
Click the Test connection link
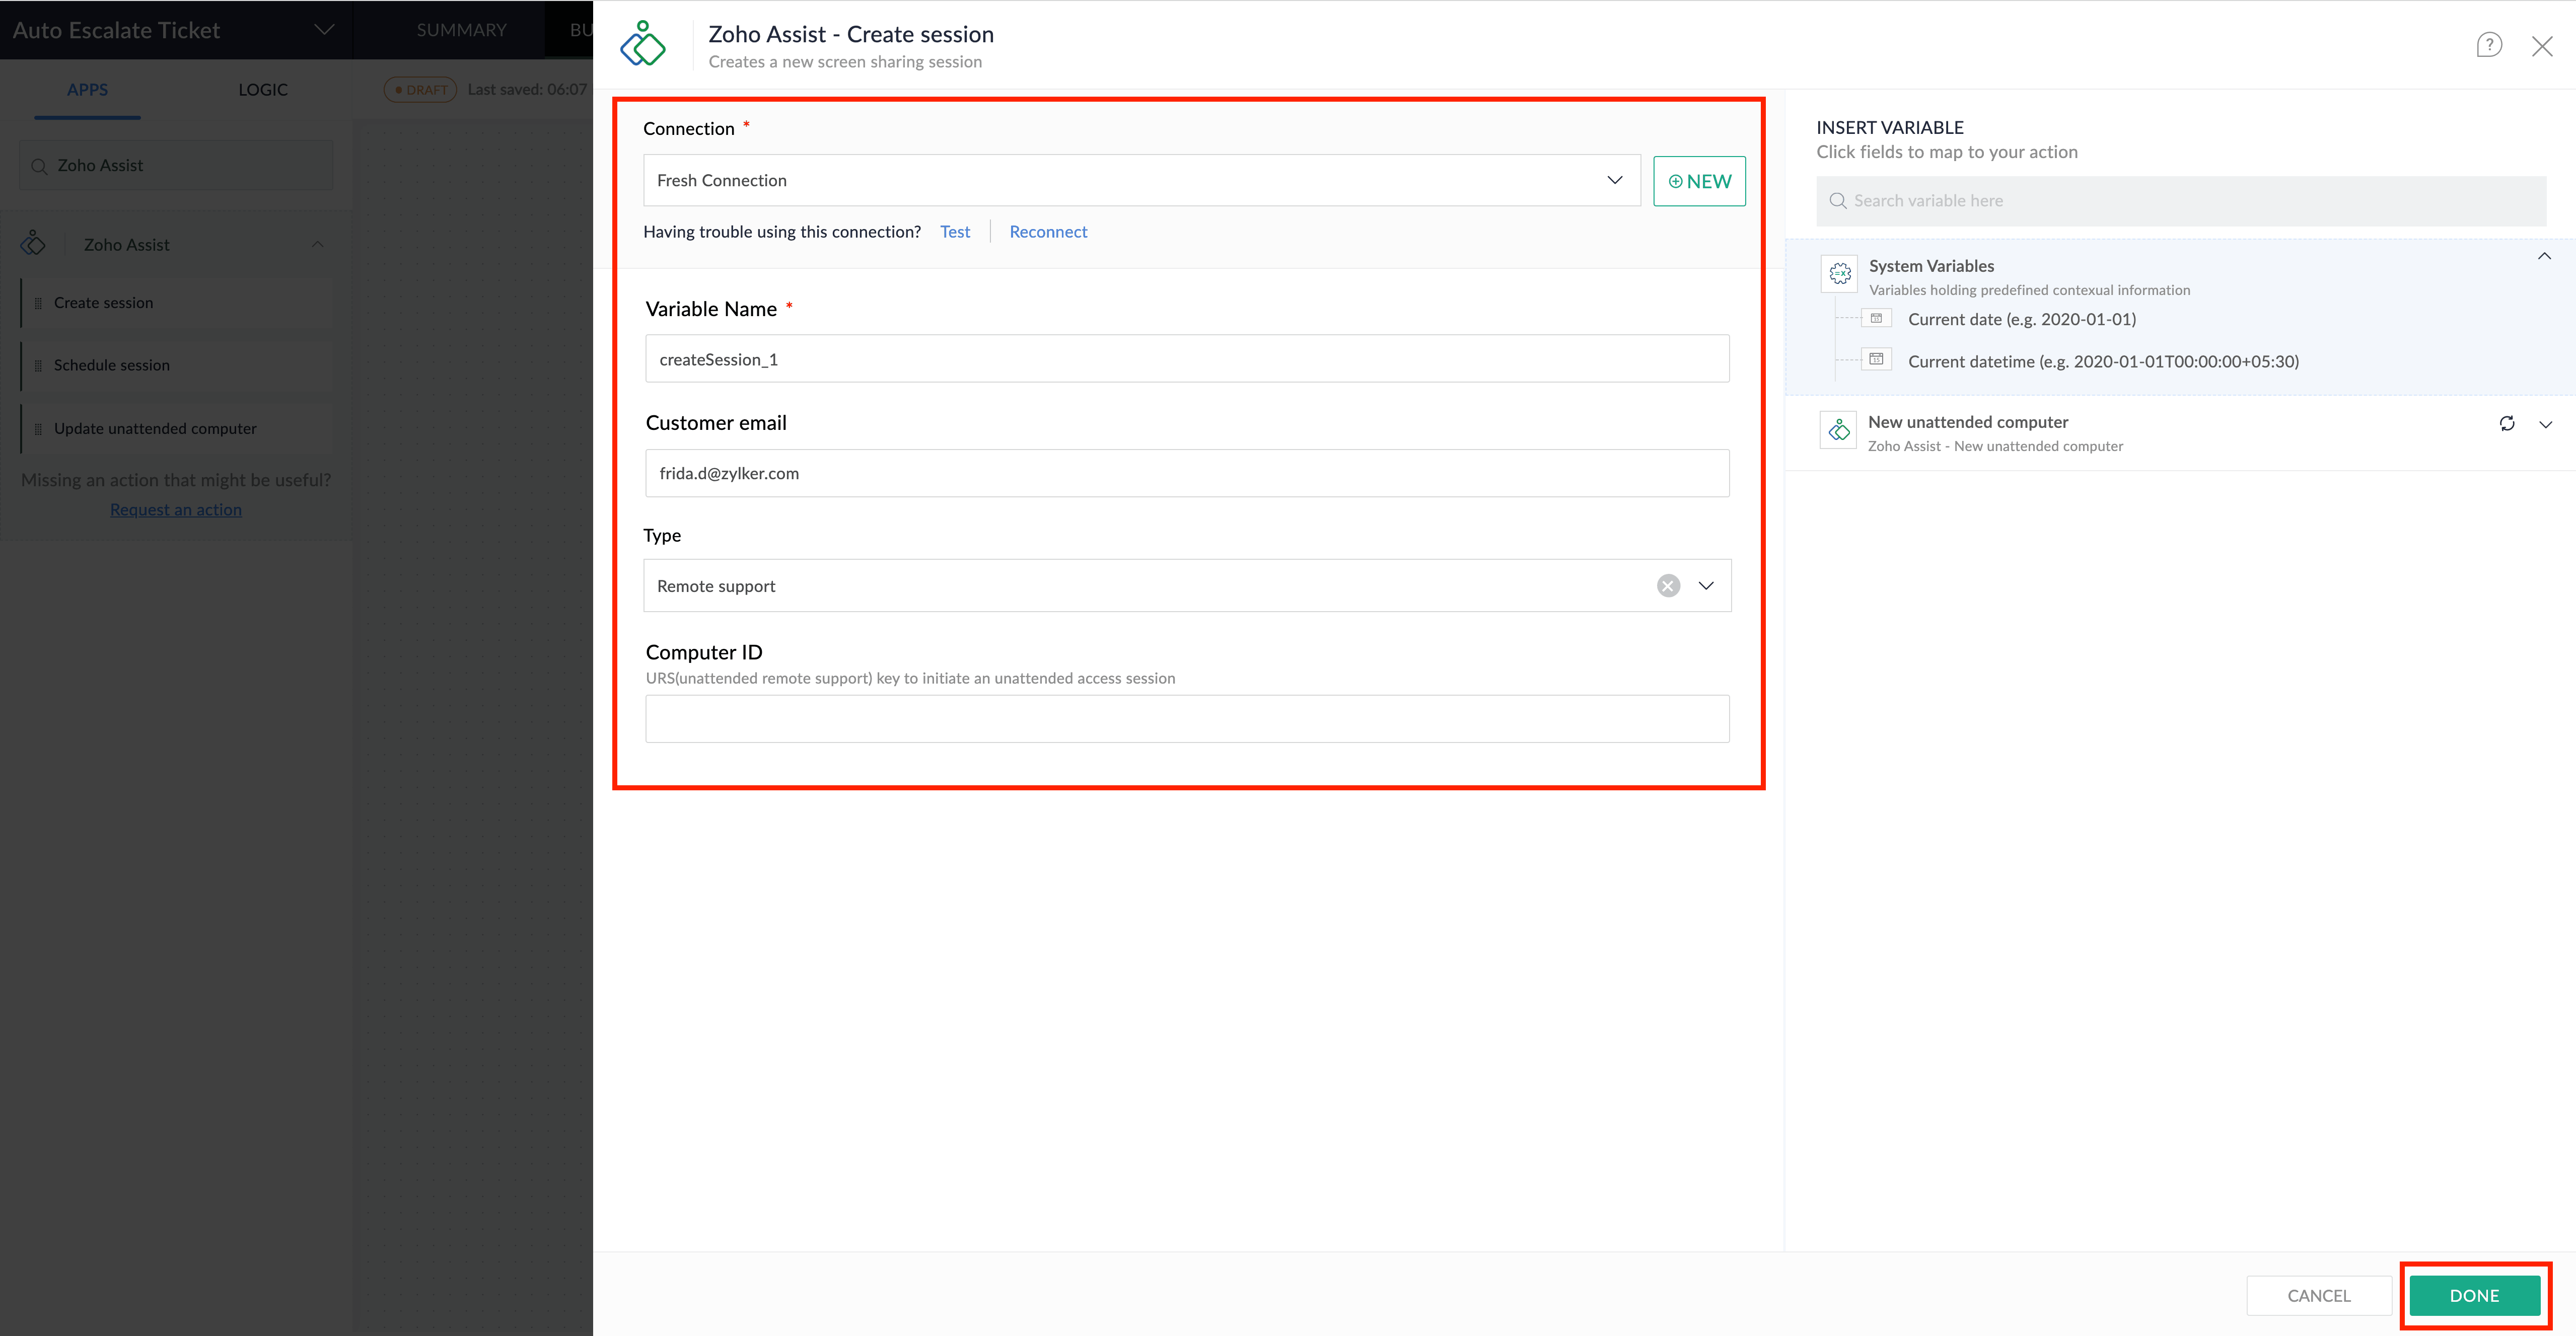click(x=954, y=232)
